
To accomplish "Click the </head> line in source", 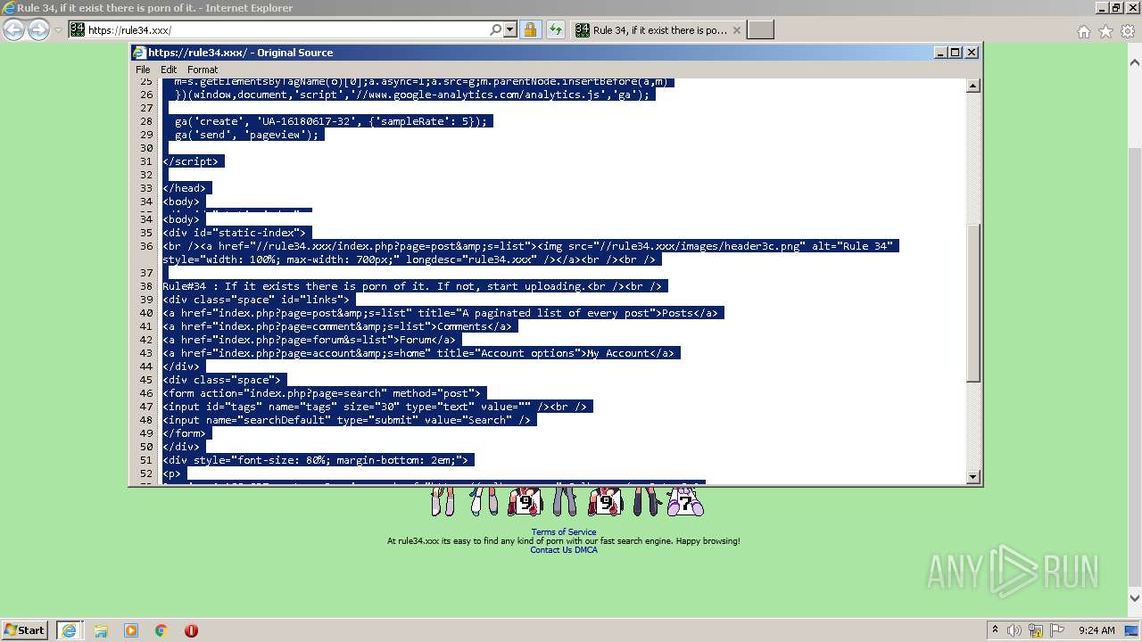I will point(186,188).
